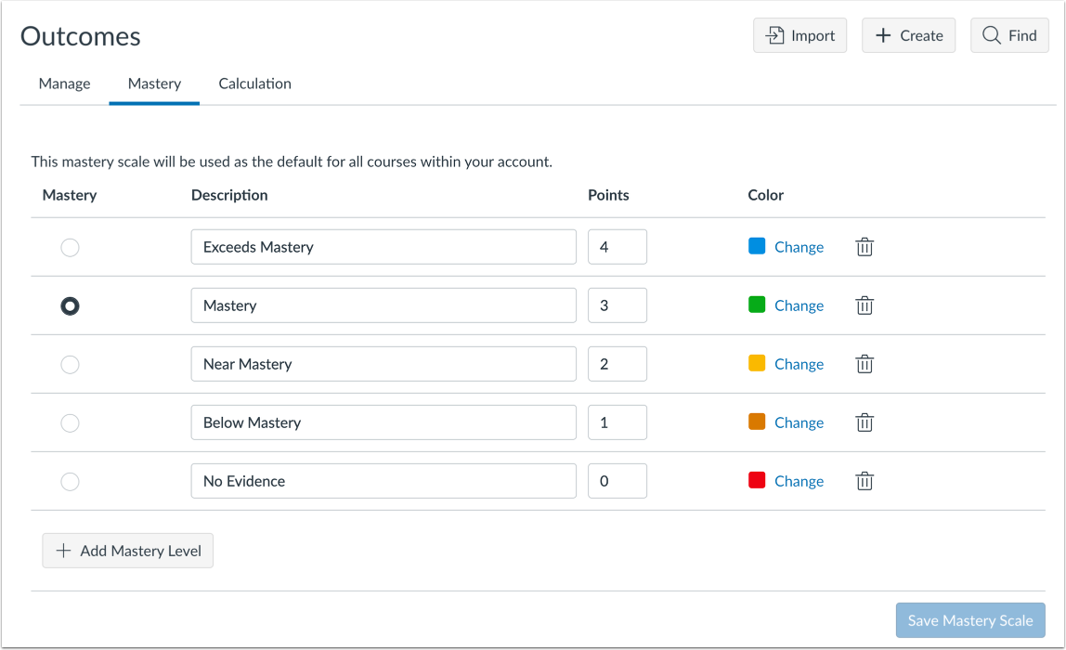Open Find outcomes search
The image size is (1066, 650).
click(1009, 35)
